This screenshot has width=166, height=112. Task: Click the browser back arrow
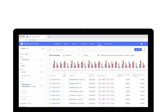click(21, 40)
